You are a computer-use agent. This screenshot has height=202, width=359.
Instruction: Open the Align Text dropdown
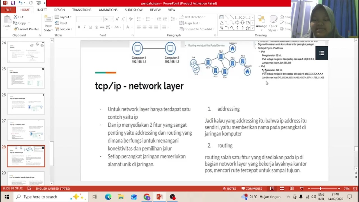coord(190,23)
